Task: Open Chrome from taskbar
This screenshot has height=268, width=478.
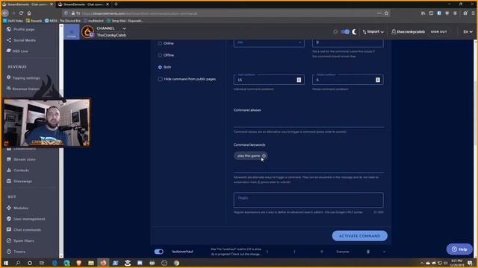Action: coord(176,263)
